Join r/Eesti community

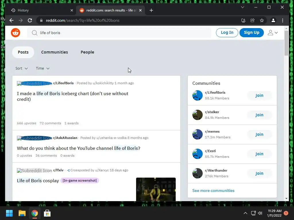tap(259, 154)
